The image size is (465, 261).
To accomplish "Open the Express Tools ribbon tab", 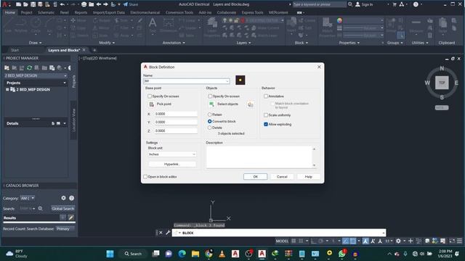I will click(252, 12).
